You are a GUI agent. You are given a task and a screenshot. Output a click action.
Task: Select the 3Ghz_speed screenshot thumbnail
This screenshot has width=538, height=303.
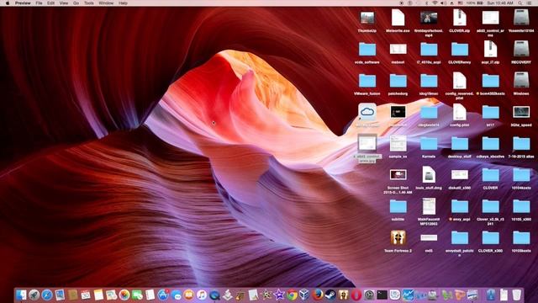pos(521,112)
